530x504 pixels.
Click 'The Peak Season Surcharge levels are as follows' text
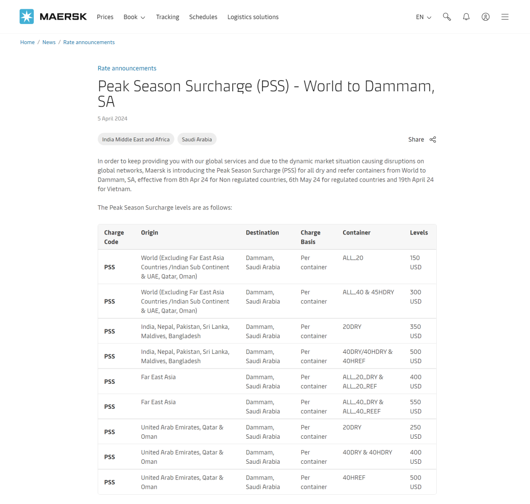click(x=165, y=208)
